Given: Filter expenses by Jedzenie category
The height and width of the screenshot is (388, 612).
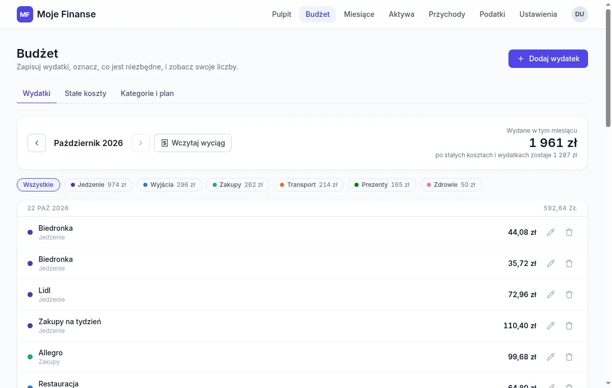Looking at the screenshot, I should 98,185.
